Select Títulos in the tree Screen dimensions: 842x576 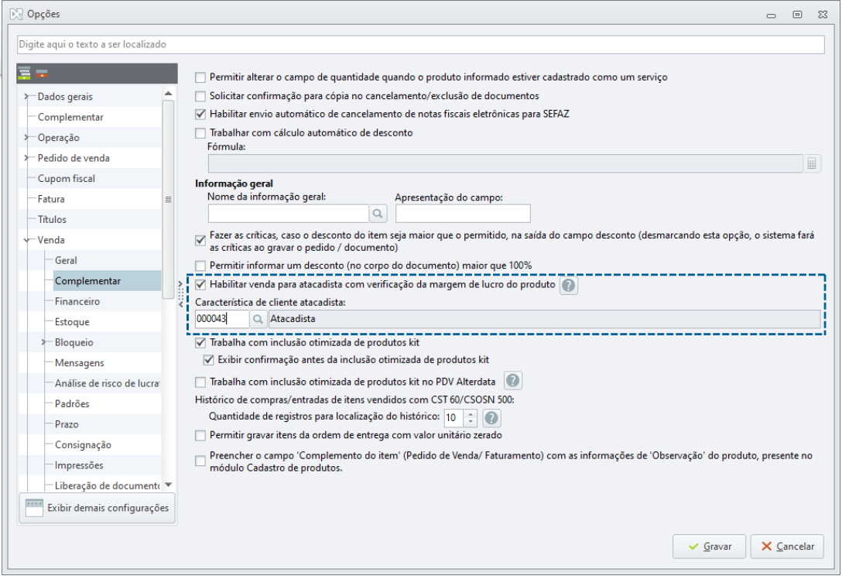click(x=52, y=219)
